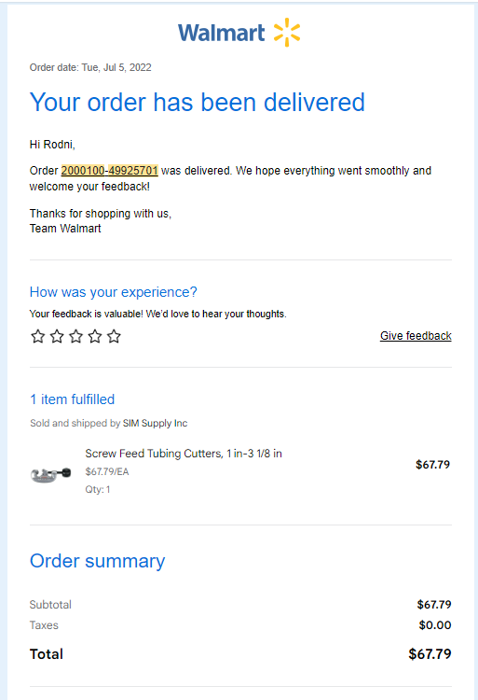478x700 pixels.
Task: Open the Give feedback link
Action: (416, 336)
